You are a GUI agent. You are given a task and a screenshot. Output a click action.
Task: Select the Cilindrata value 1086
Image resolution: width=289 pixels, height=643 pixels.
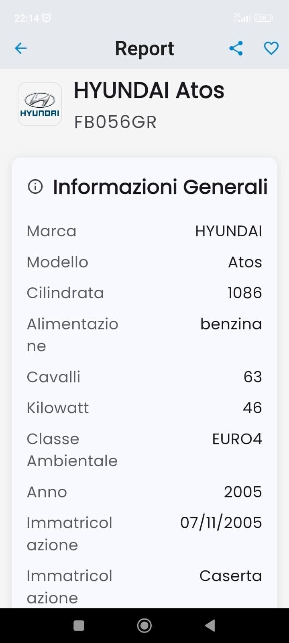244,293
